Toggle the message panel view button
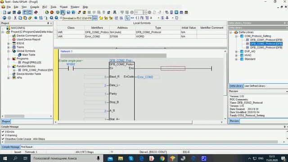 point(30,12)
